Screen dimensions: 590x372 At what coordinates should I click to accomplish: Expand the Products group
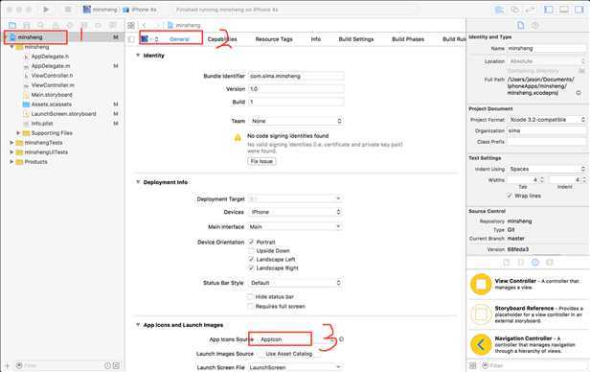(x=11, y=162)
